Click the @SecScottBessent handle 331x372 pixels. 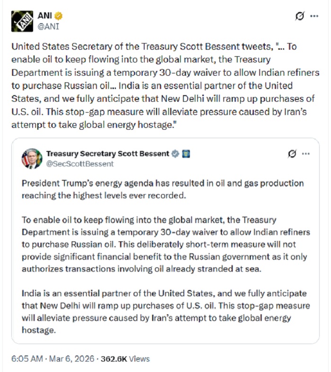pos(80,164)
